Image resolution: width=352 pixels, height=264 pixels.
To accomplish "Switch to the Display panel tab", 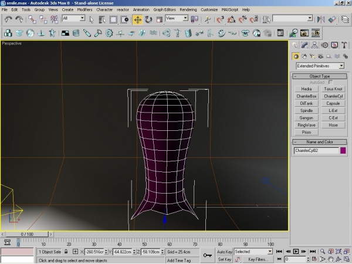I will (x=334, y=45).
